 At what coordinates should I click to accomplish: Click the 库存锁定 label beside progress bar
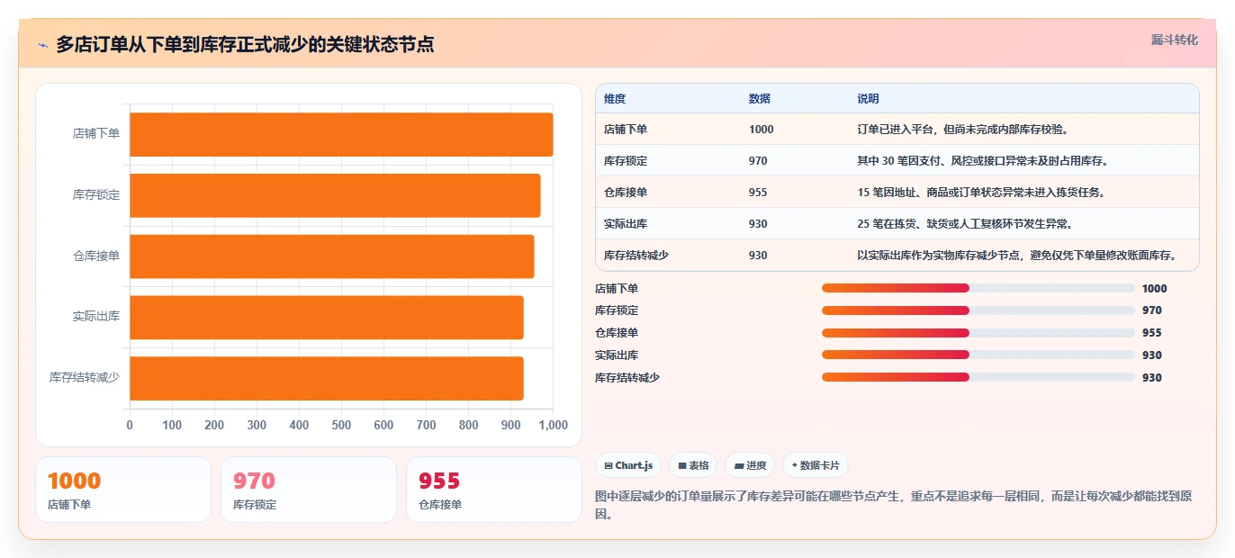pos(617,310)
